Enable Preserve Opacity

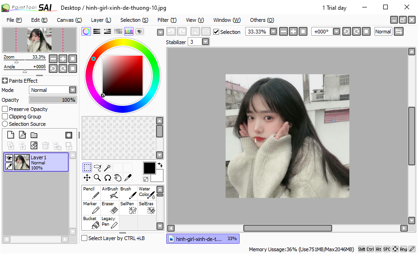pos(5,109)
